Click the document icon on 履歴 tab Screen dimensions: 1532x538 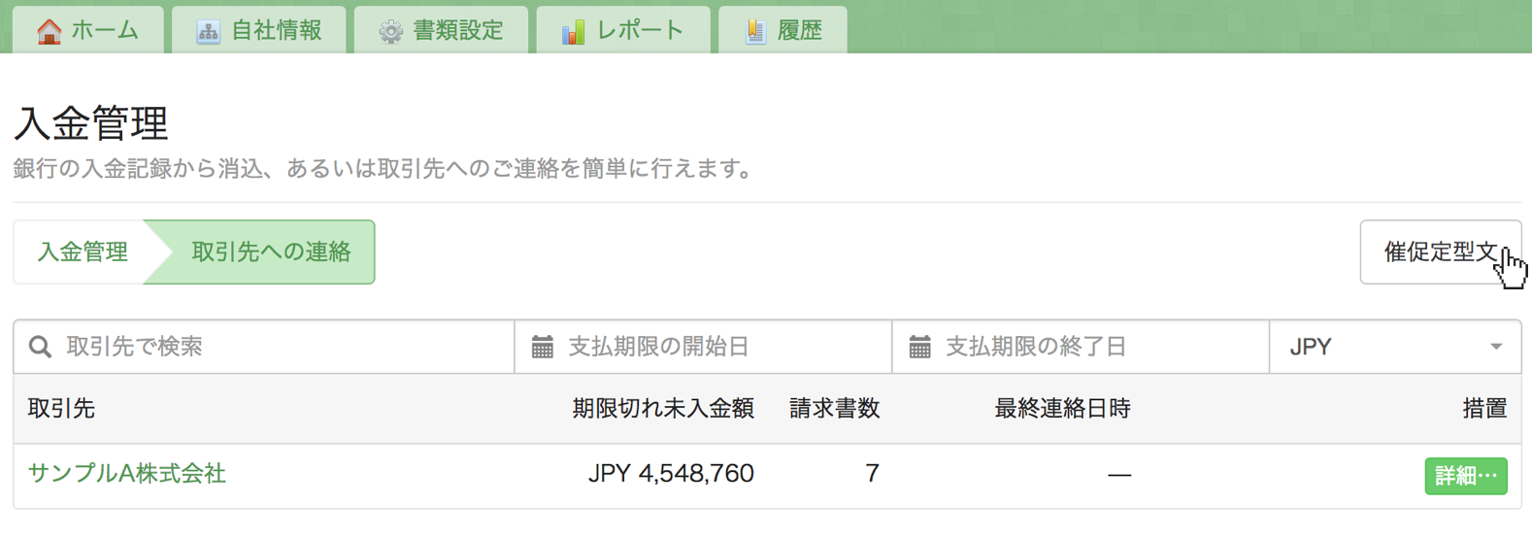point(755,32)
